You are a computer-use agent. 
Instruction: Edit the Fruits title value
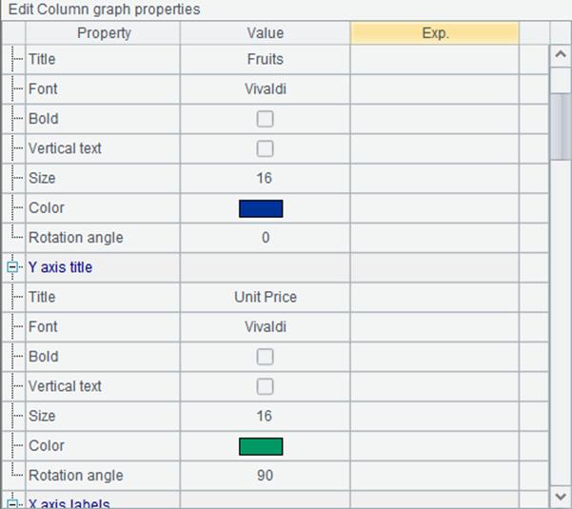(x=266, y=59)
